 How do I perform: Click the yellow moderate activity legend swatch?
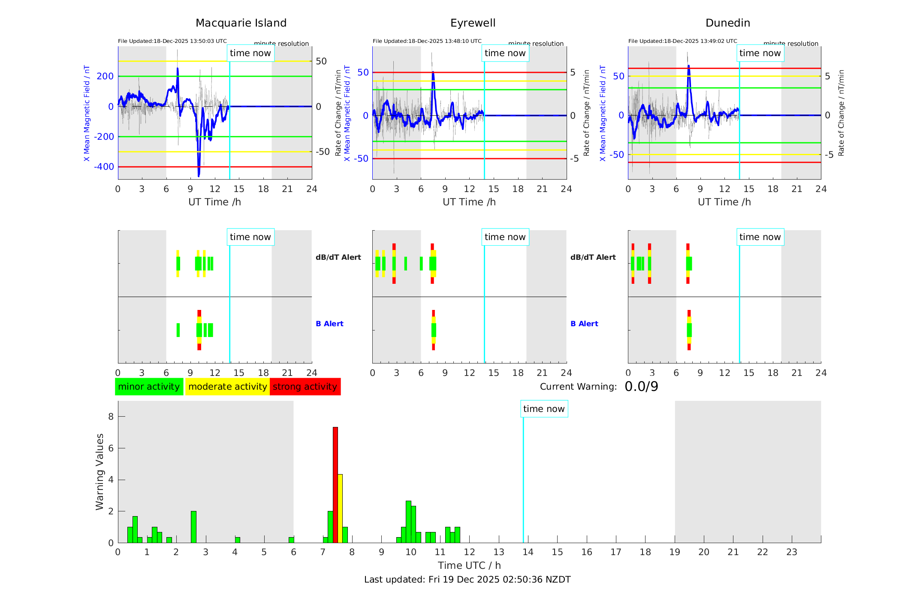click(x=227, y=387)
